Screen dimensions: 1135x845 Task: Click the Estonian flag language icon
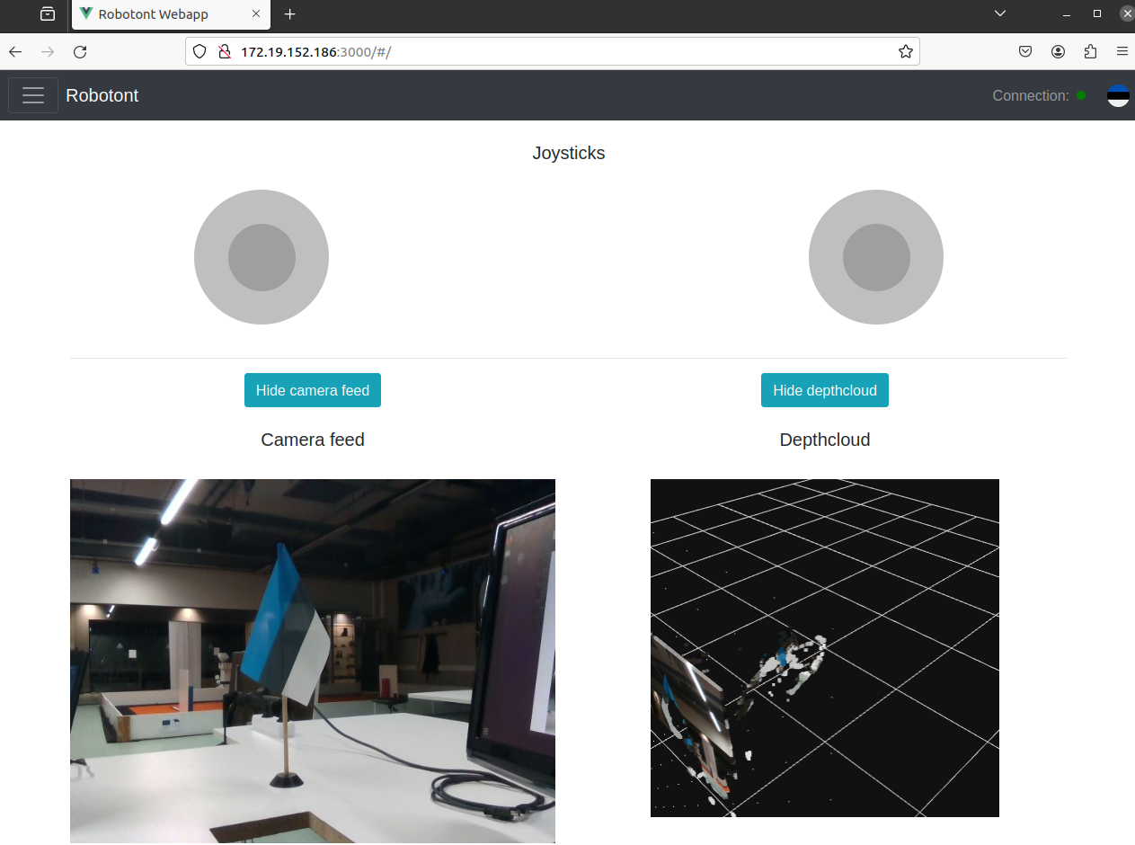click(x=1118, y=95)
